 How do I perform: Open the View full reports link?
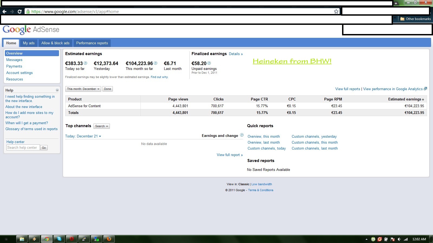(348, 89)
